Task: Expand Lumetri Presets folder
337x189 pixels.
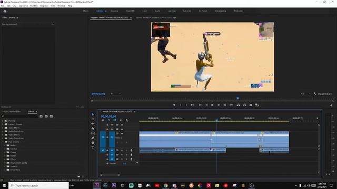Action: coord(3,124)
